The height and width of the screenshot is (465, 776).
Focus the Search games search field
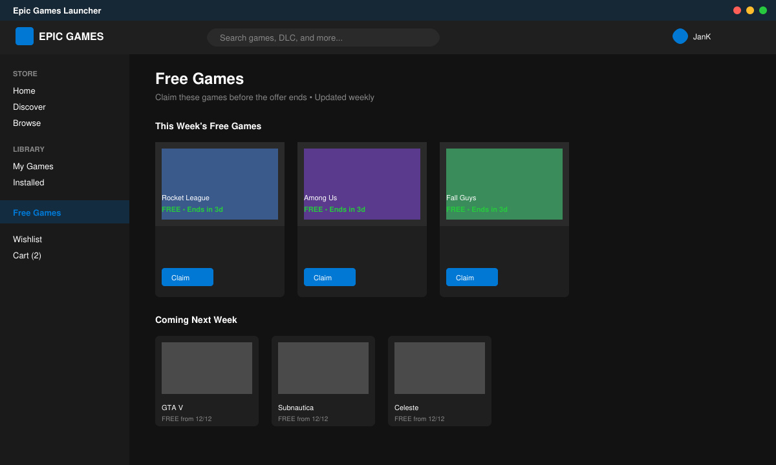[x=323, y=37]
